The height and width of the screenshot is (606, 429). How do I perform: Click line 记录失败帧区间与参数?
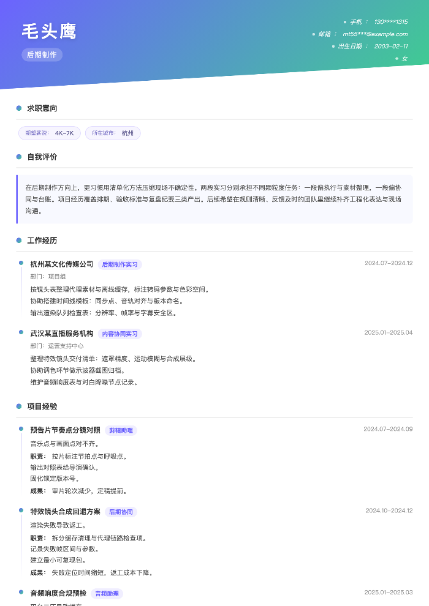[66, 549]
